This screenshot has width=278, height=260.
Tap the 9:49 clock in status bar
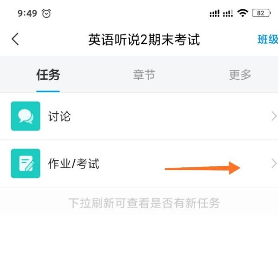[x=27, y=14]
